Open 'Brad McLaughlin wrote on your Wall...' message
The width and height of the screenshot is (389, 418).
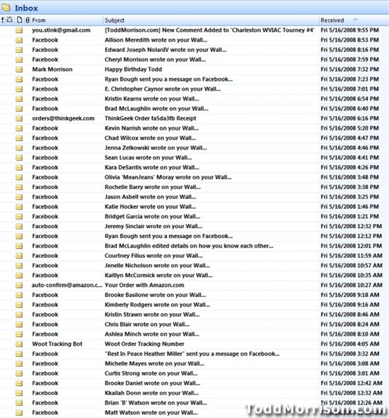(156, 108)
